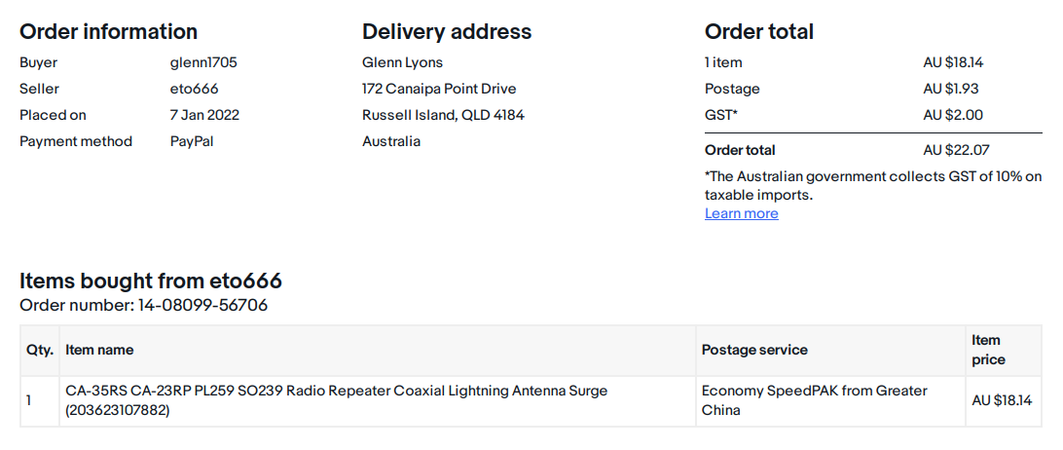Image resolution: width=1063 pixels, height=450 pixels.
Task: Click the Russell Island, QLD 4184 line
Action: pos(443,115)
